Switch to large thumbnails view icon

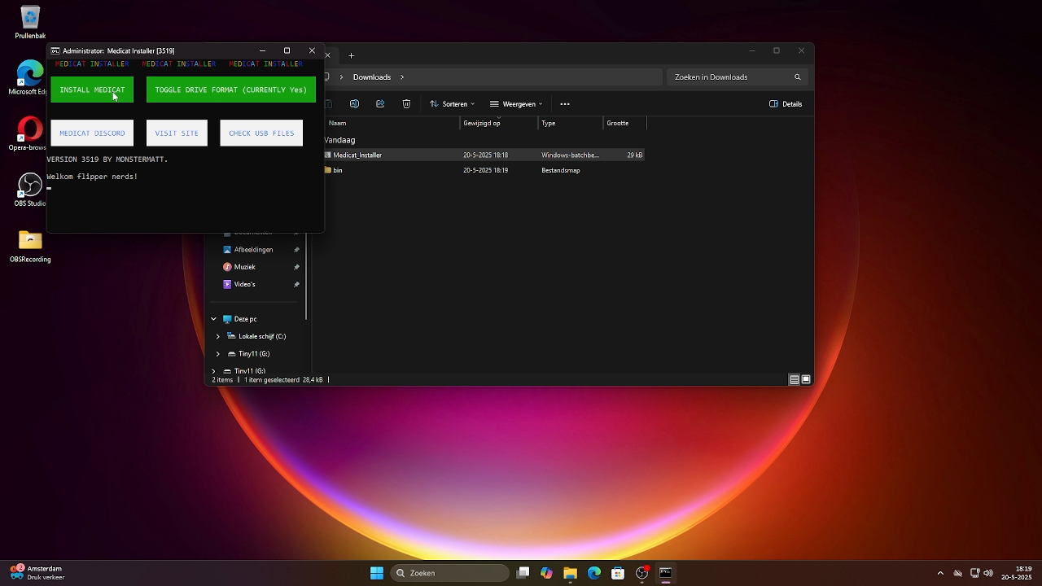click(806, 379)
